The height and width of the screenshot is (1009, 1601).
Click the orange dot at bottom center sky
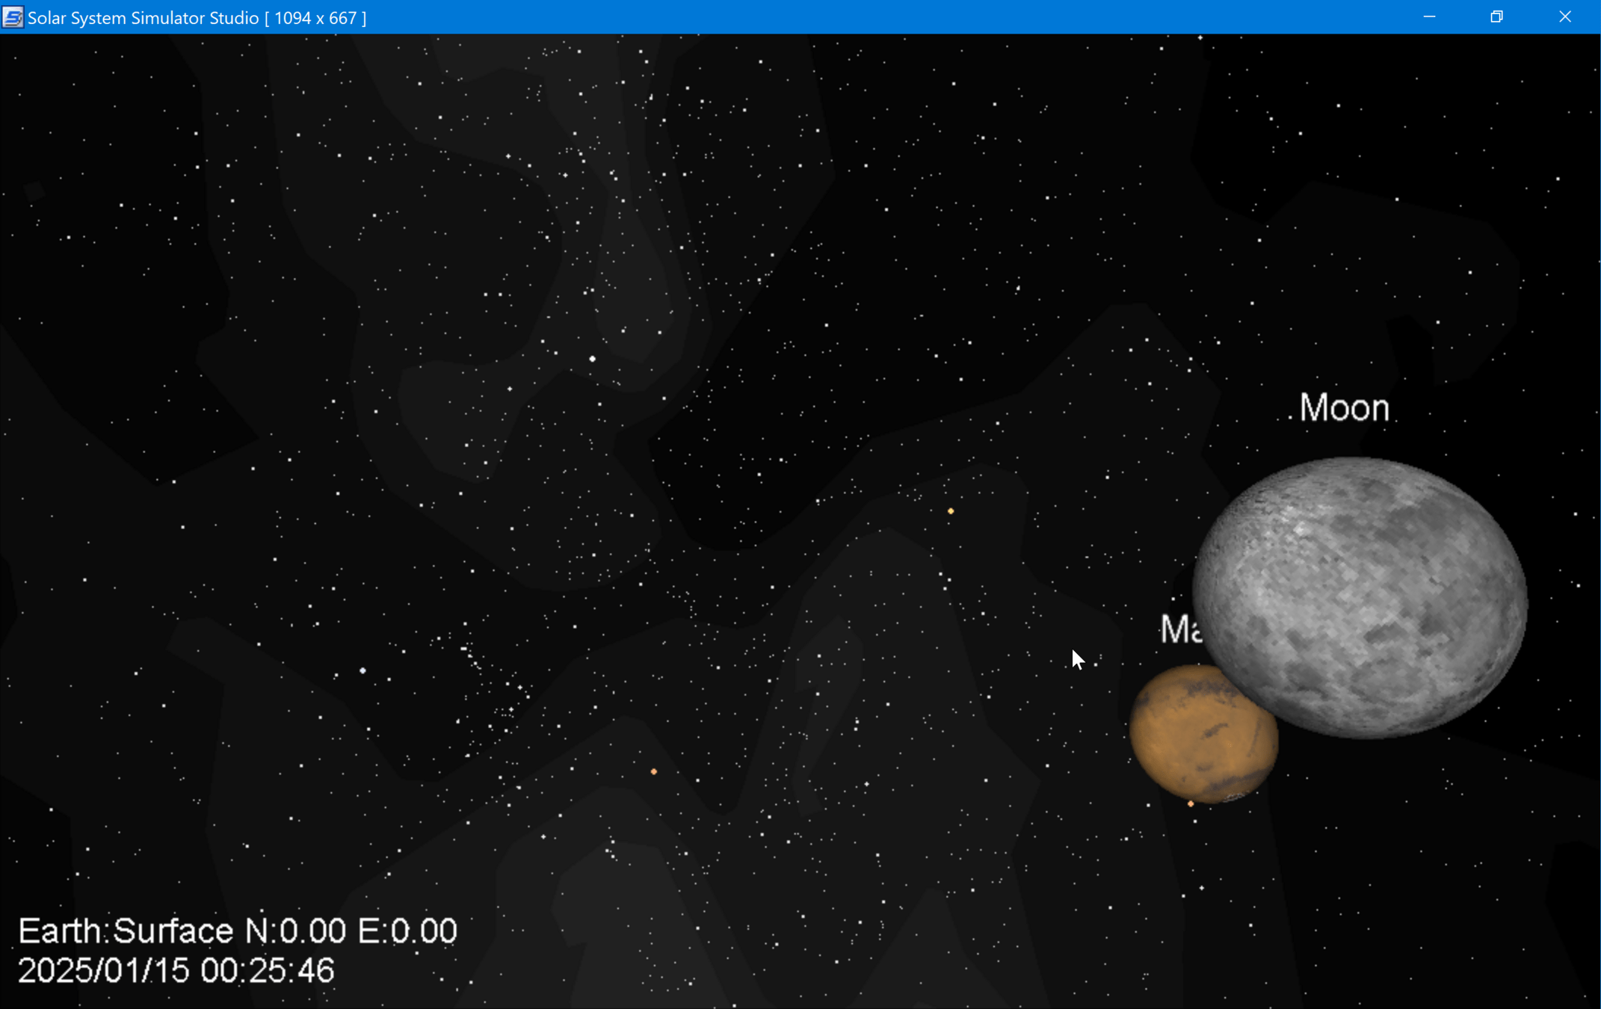click(x=654, y=771)
